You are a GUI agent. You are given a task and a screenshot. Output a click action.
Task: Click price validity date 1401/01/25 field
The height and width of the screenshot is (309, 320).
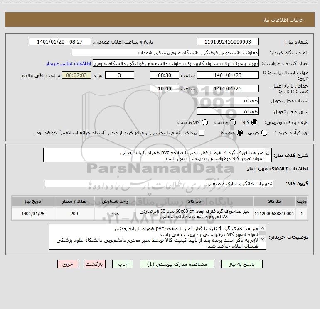(228, 88)
